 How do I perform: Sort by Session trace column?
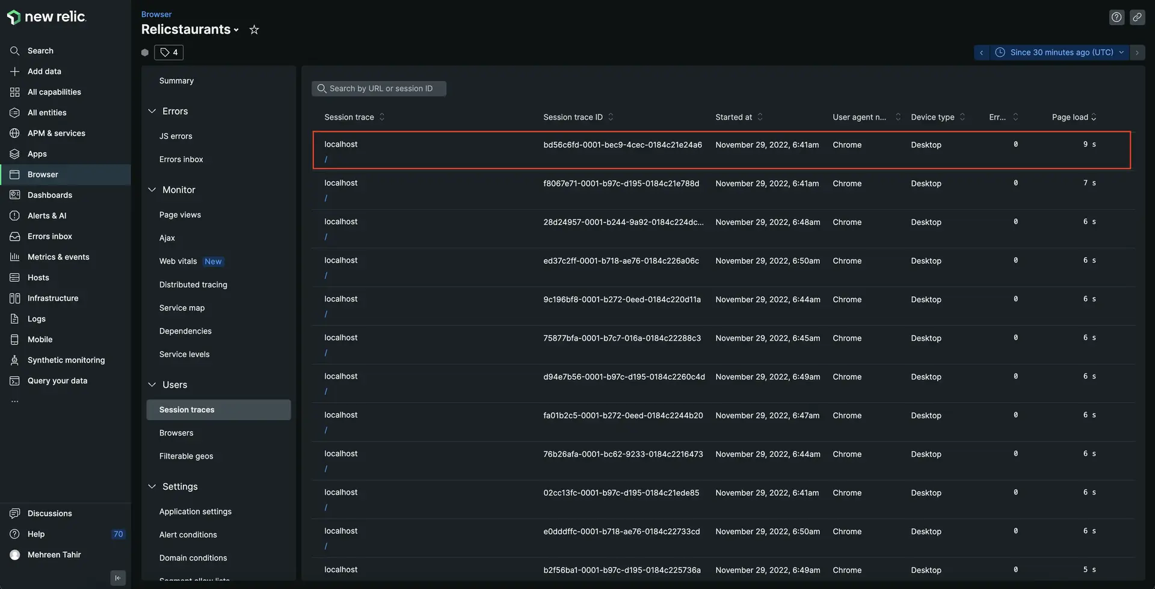(x=354, y=117)
